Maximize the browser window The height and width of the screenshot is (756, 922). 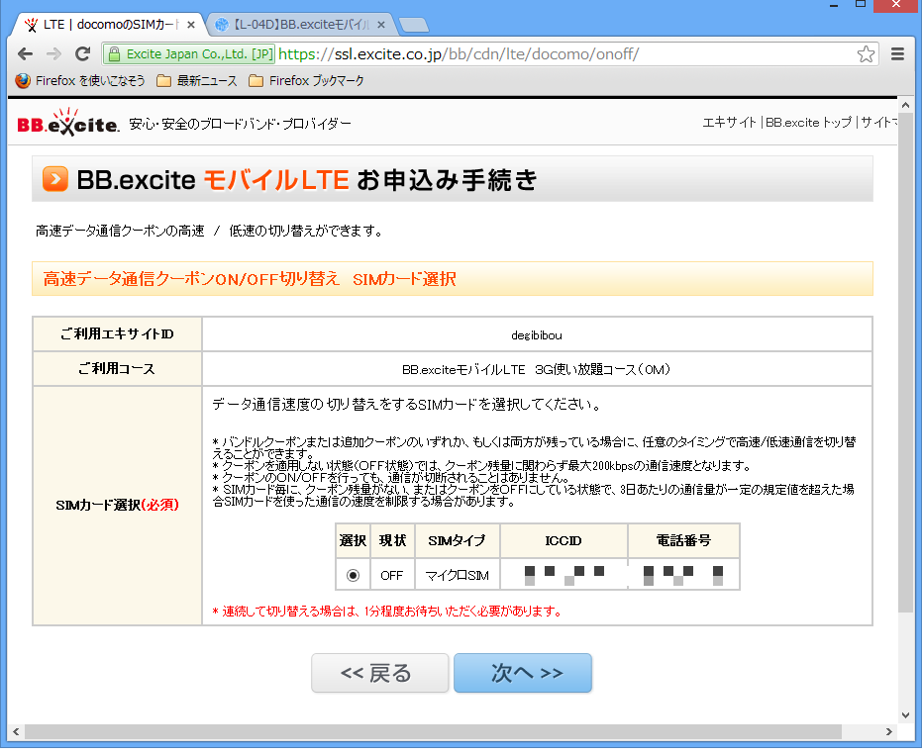click(861, 5)
